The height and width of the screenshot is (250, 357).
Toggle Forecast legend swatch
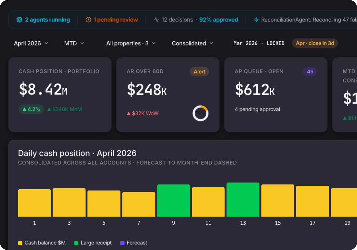tap(122, 243)
